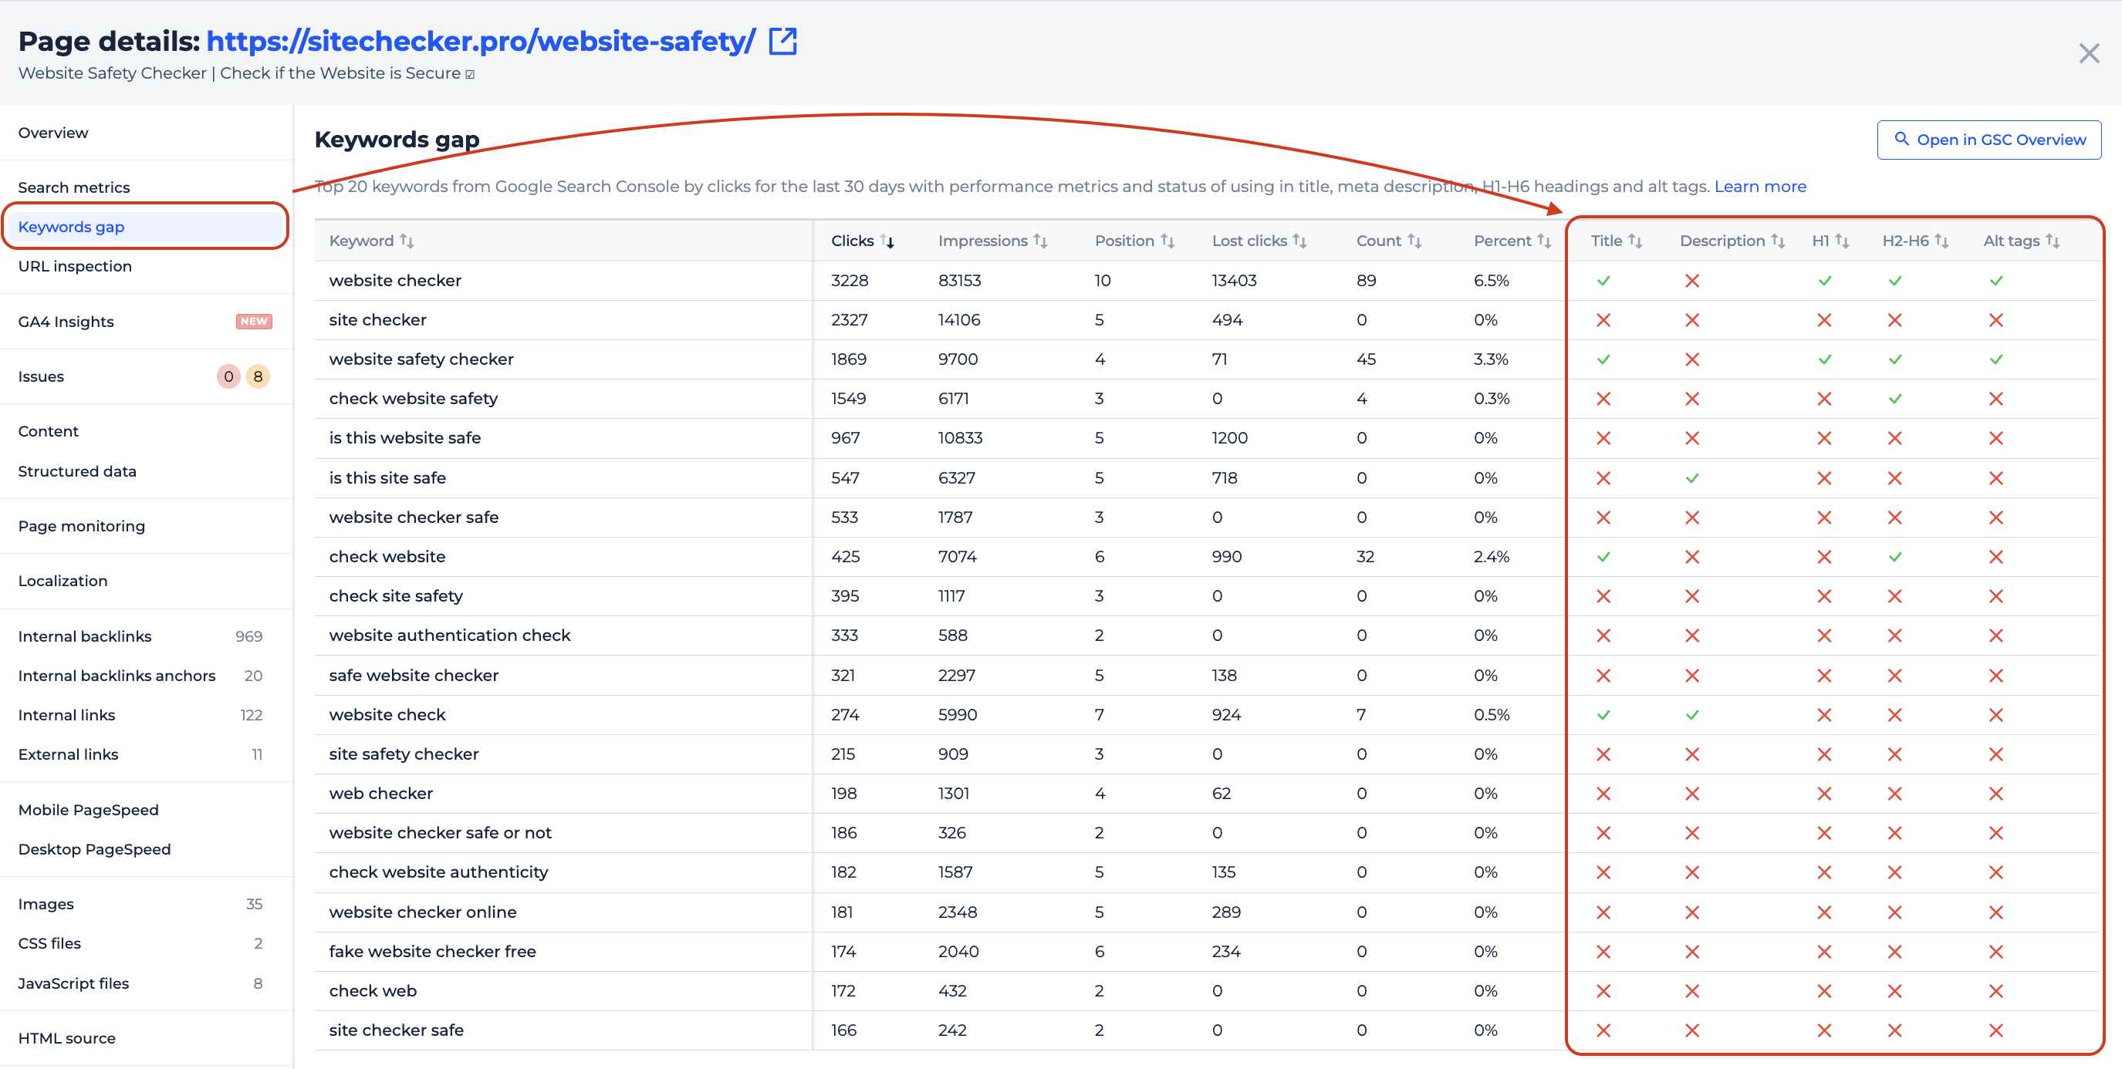Image resolution: width=2122 pixels, height=1069 pixels.
Task: Sort by H2-H6 column arrows
Action: click(x=1941, y=241)
